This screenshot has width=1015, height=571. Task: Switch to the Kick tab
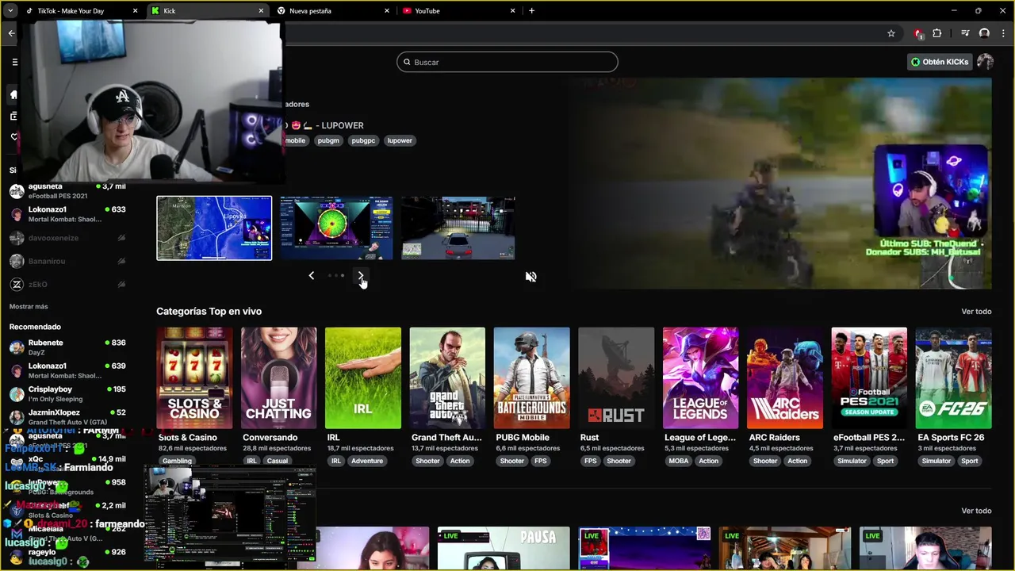[x=208, y=11]
